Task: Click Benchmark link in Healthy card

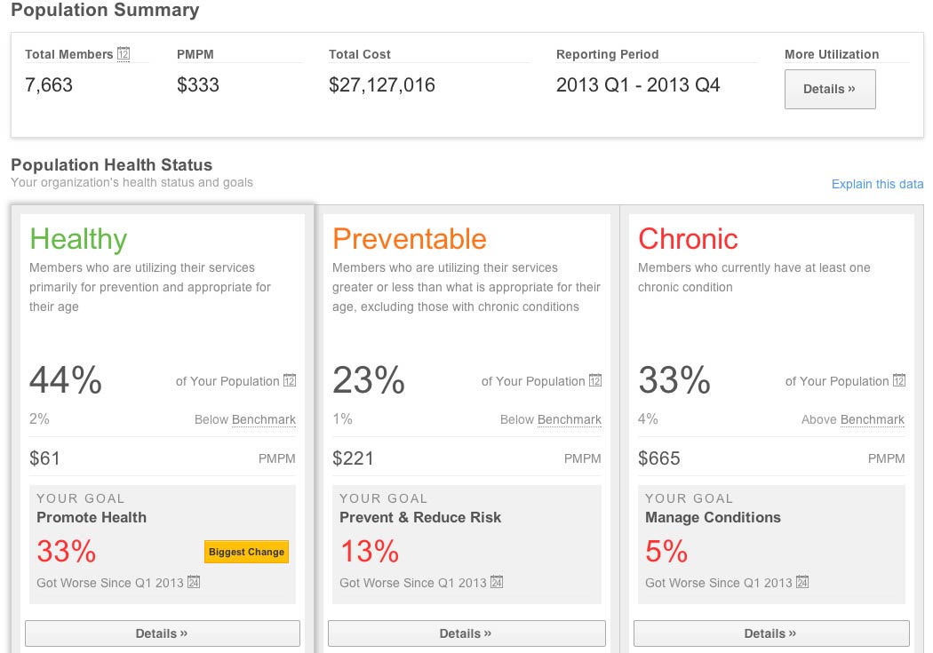Action: pyautogui.click(x=264, y=420)
